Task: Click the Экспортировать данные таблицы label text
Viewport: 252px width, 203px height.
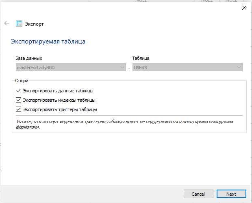Action: point(58,91)
